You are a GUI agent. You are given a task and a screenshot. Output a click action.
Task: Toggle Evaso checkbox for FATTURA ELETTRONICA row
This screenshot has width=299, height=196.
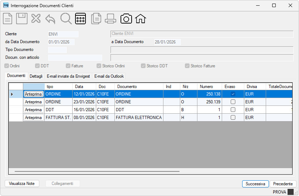(233, 117)
